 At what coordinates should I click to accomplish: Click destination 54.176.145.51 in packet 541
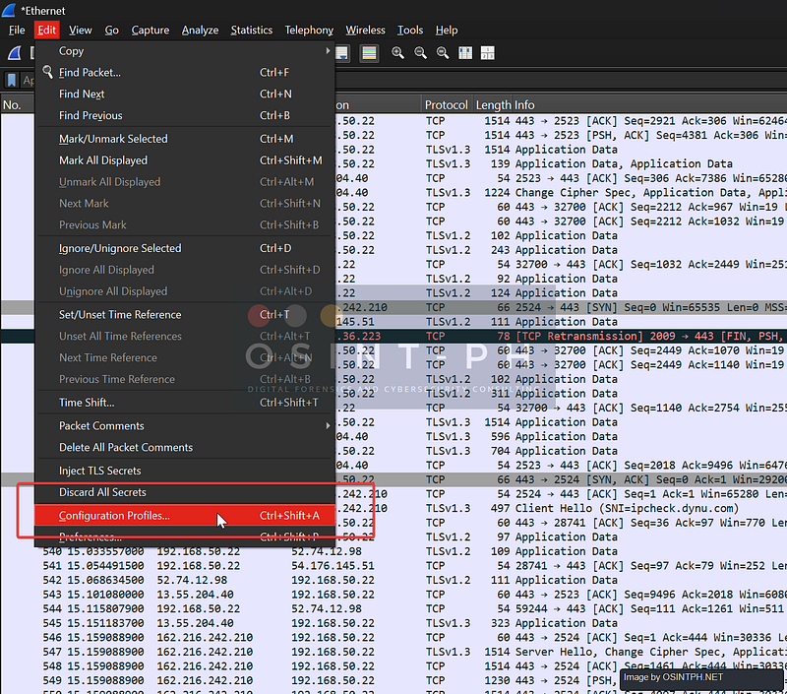[333, 565]
